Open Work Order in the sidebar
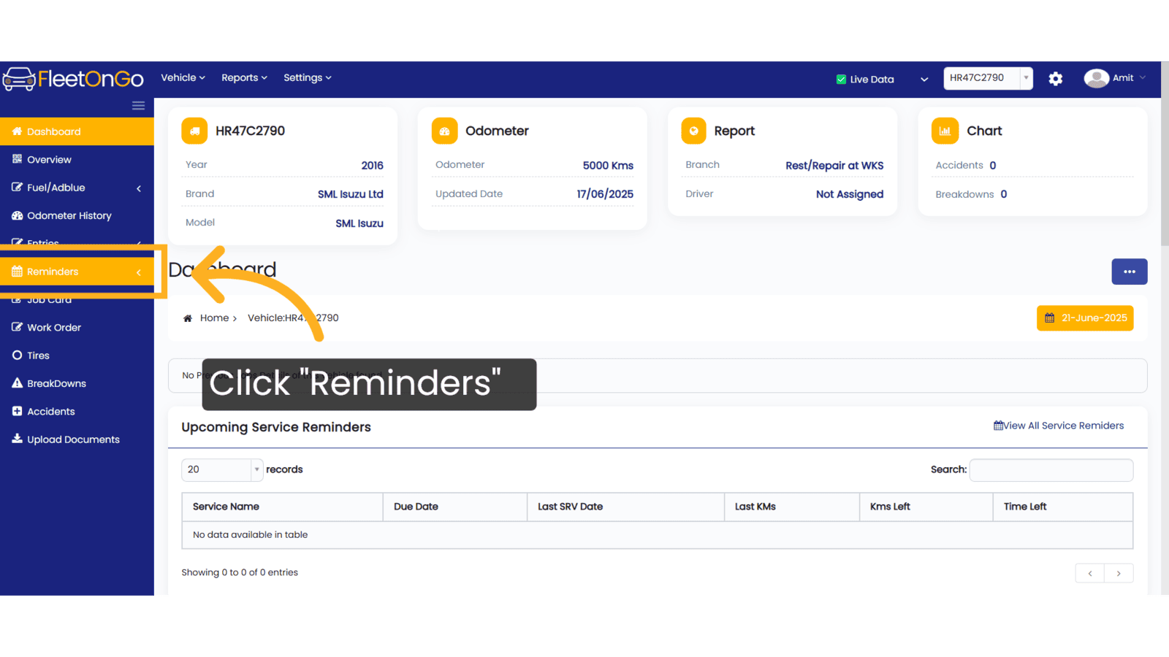 [x=77, y=327]
